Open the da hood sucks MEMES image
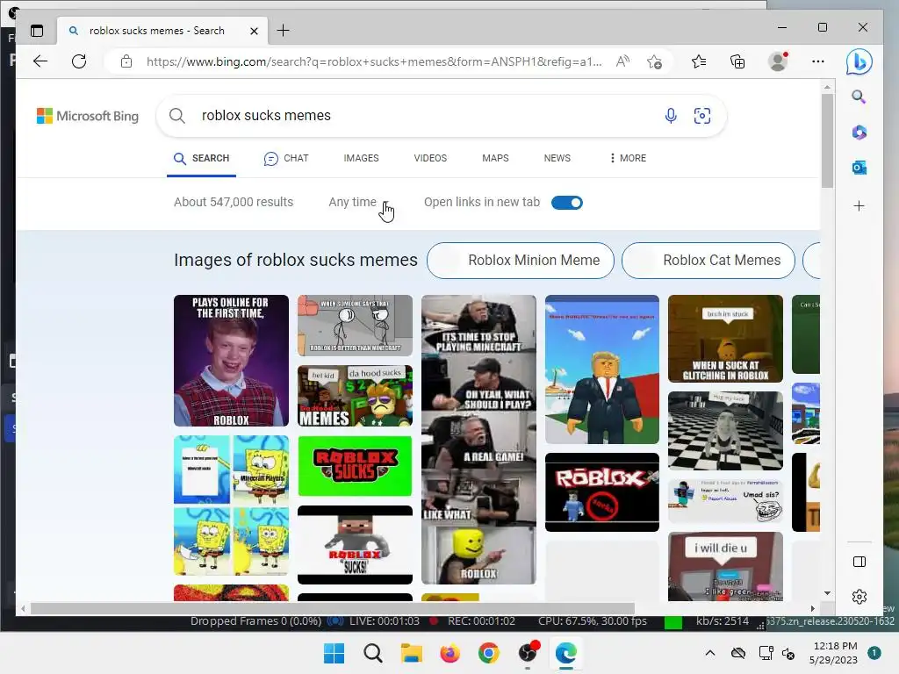Viewport: 899px width, 674px height. [355, 396]
